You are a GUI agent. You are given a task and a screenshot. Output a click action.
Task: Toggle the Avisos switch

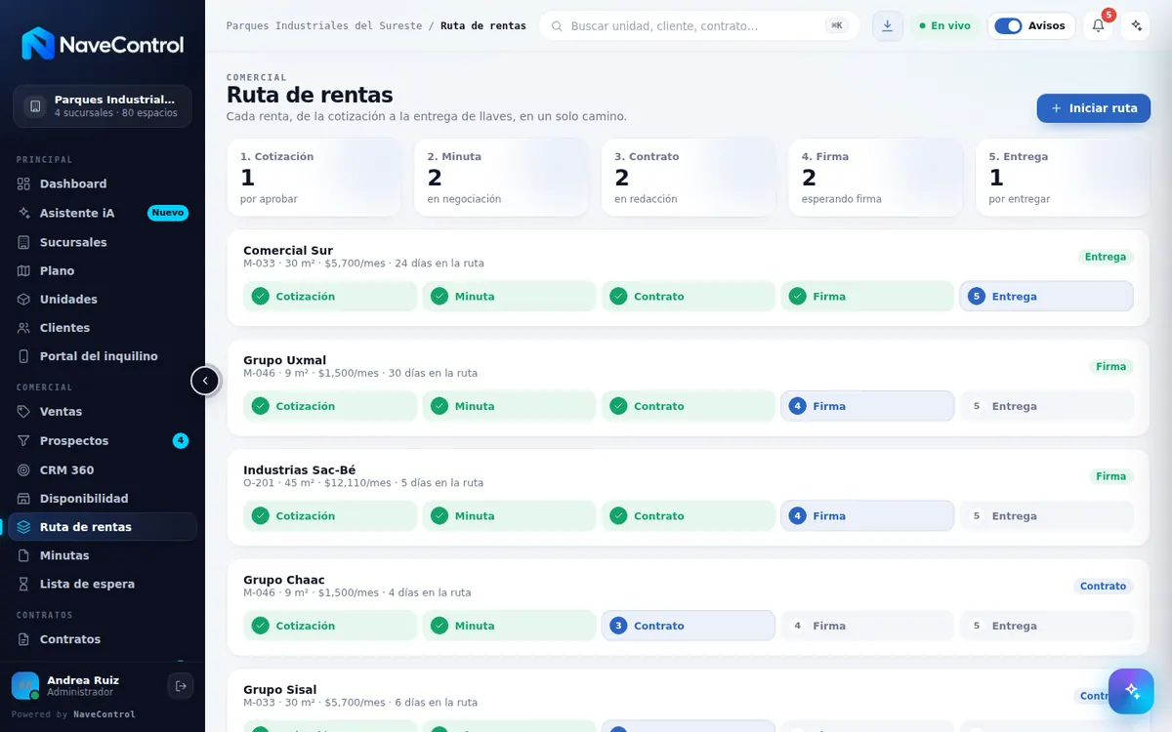click(x=1008, y=25)
